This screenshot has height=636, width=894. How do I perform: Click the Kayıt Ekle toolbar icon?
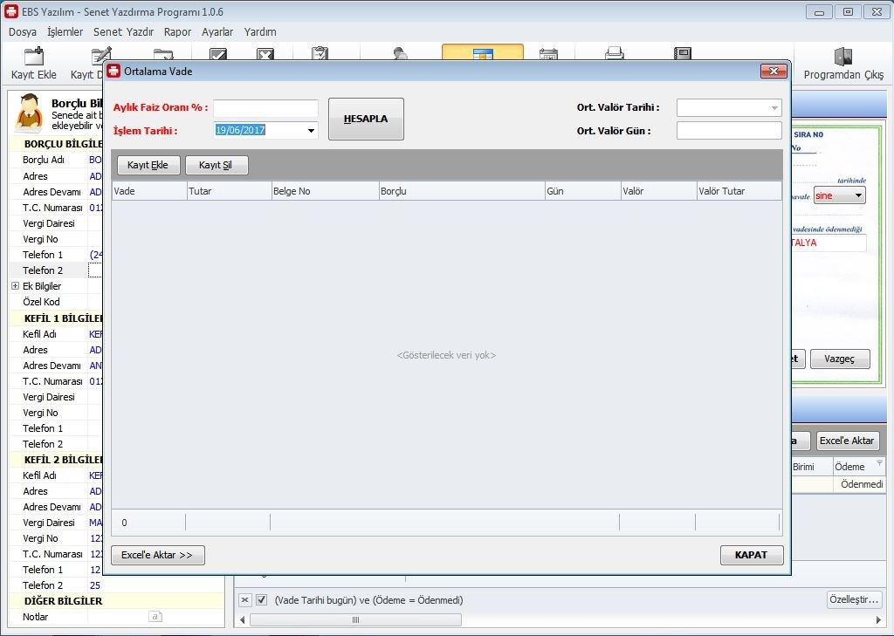(34, 58)
